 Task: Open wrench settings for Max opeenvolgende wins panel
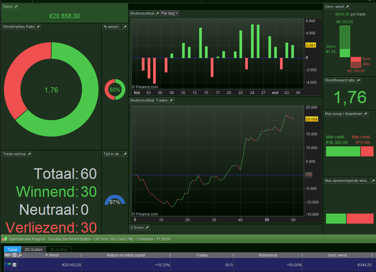(x=373, y=181)
